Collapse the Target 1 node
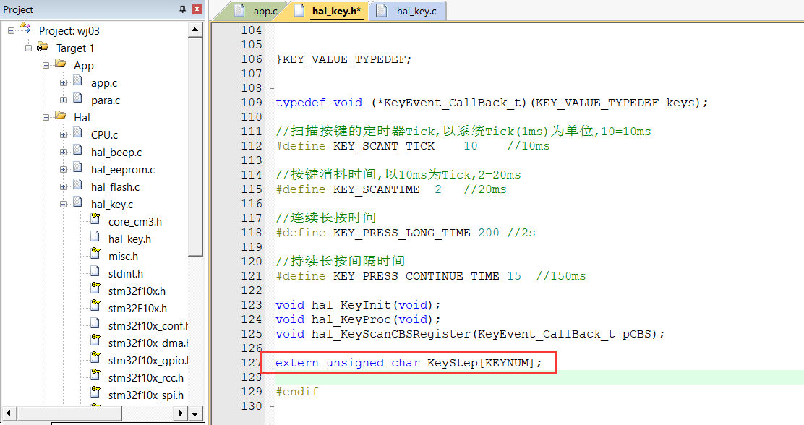This screenshot has height=425, width=804. (x=29, y=48)
